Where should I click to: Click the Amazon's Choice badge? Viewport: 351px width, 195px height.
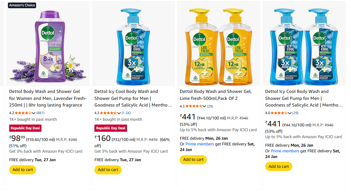click(x=22, y=5)
